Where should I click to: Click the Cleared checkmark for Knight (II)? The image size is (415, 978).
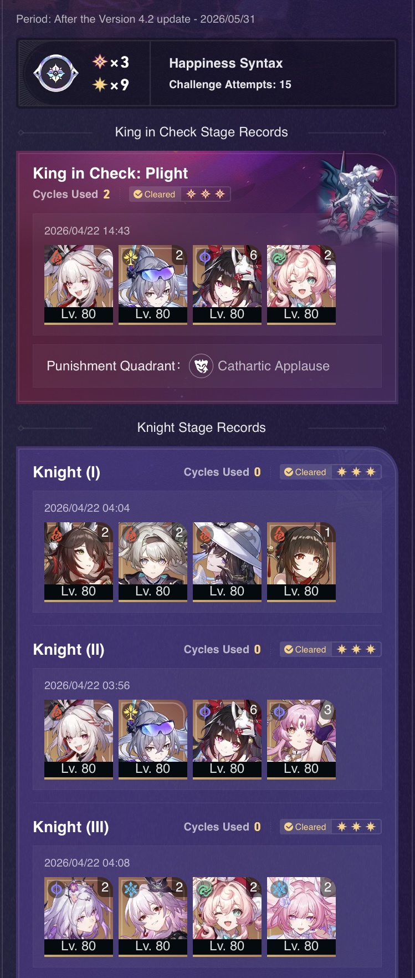[289, 649]
